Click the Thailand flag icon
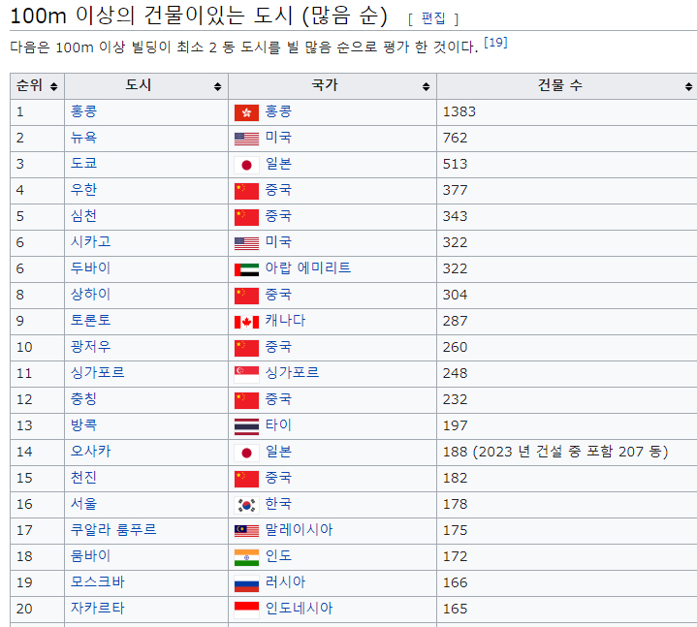The height and width of the screenshot is (627, 697). 246,425
